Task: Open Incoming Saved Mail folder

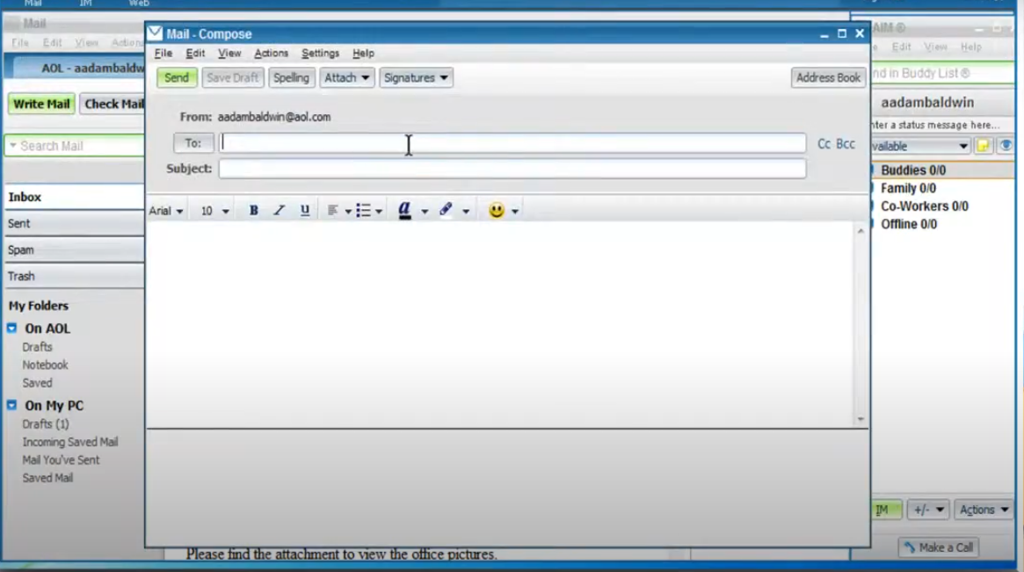Action: click(x=69, y=442)
